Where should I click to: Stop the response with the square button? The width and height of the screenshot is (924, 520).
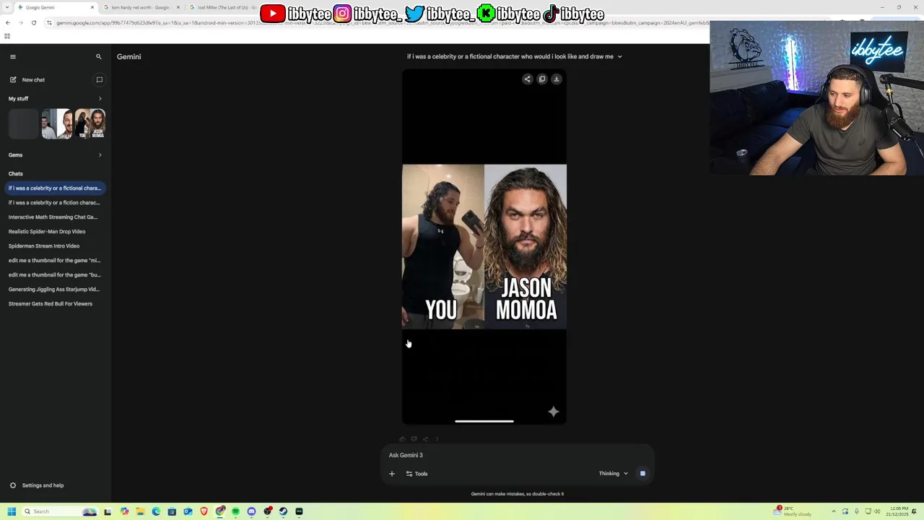pyautogui.click(x=642, y=474)
